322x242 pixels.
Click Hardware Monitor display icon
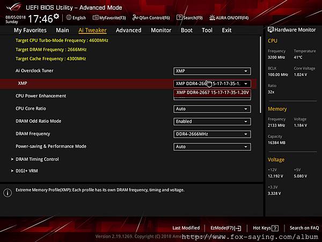coord(270,30)
